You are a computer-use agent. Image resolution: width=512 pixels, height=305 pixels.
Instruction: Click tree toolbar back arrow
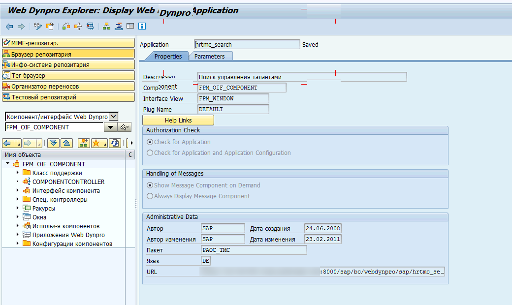pos(7,143)
